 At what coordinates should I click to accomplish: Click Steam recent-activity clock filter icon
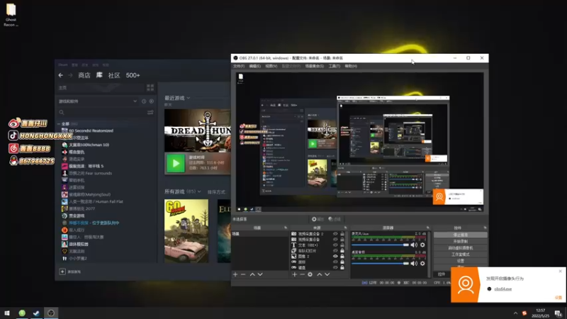(144, 101)
